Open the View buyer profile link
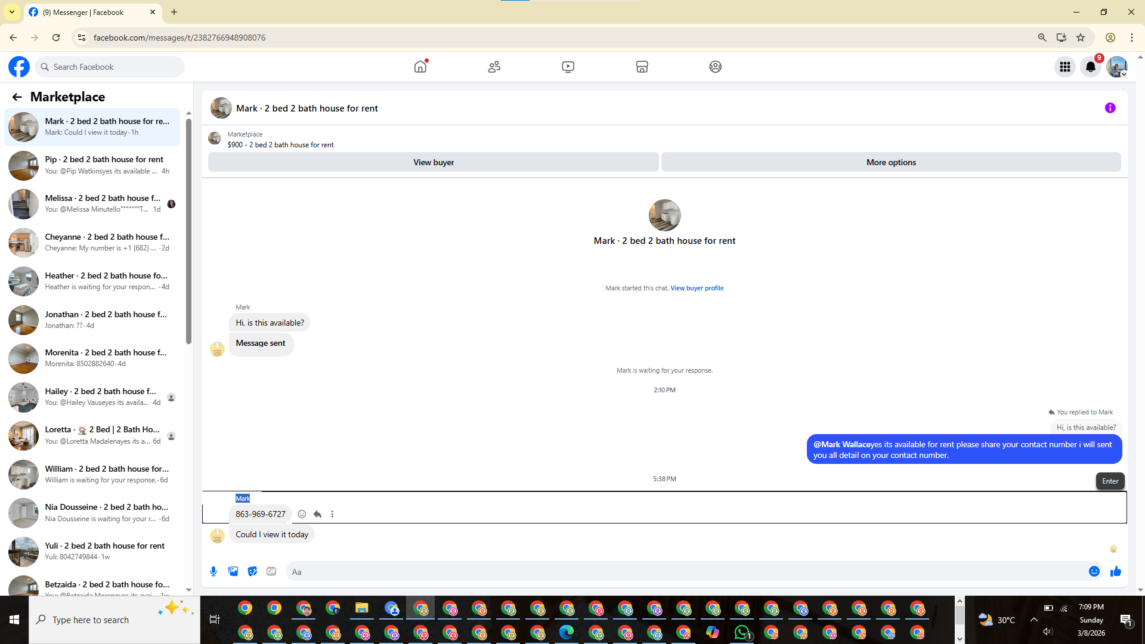The image size is (1145, 644). pyautogui.click(x=697, y=288)
